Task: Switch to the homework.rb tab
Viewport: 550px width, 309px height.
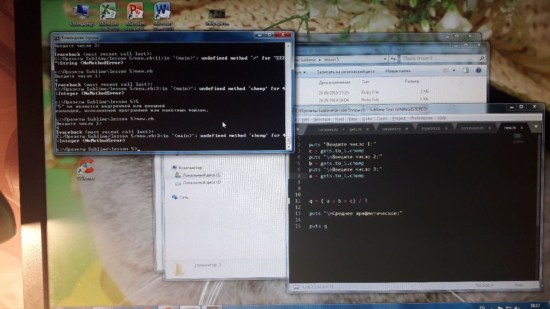Action: [472, 128]
